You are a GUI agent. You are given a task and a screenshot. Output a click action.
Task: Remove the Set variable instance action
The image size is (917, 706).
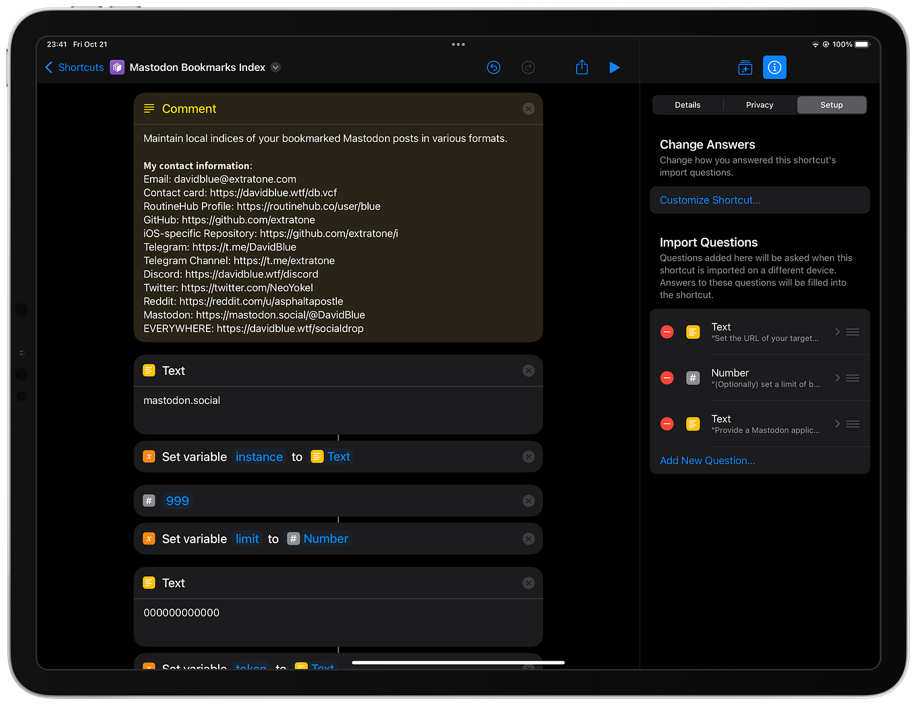(x=529, y=457)
